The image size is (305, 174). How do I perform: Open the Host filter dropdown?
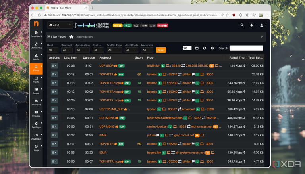tap(52, 50)
